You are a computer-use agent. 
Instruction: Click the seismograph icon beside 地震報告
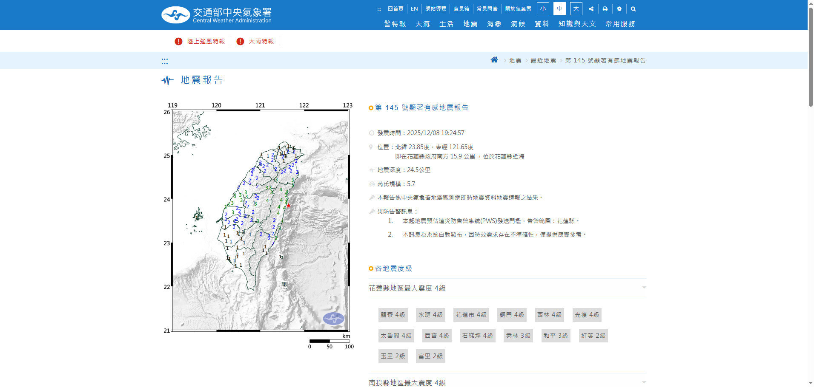point(168,80)
